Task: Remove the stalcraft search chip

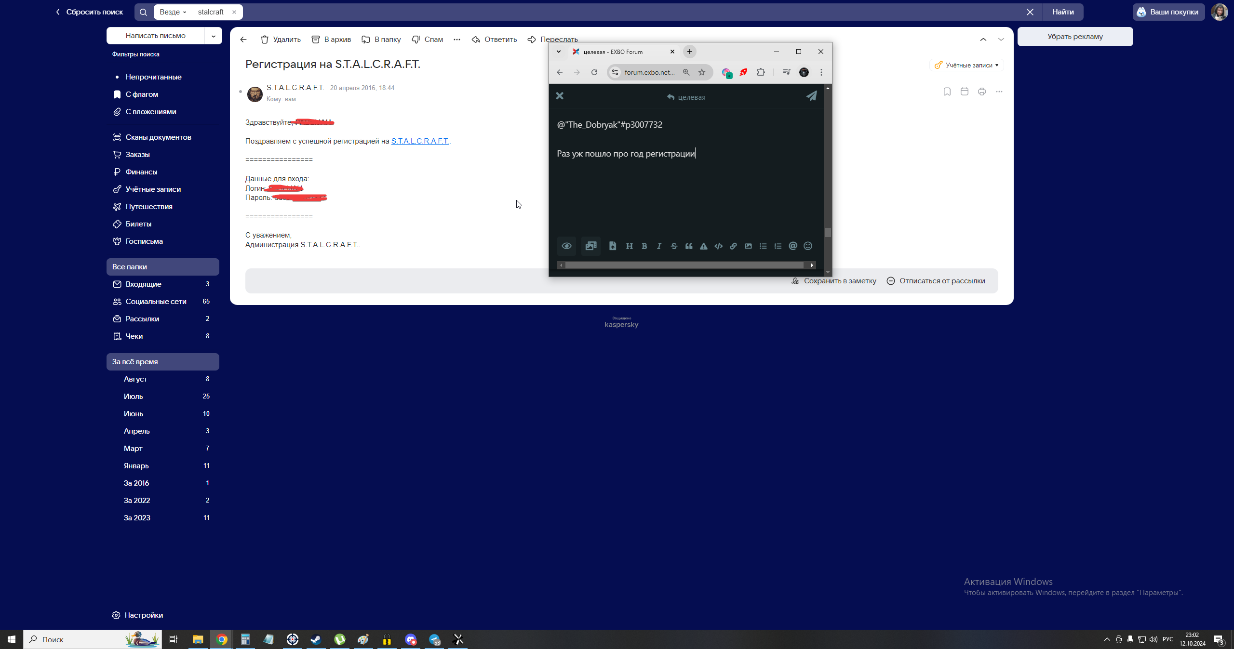Action: (234, 12)
